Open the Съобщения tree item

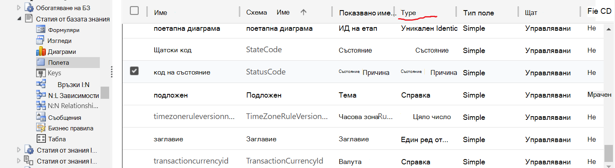coord(65,117)
